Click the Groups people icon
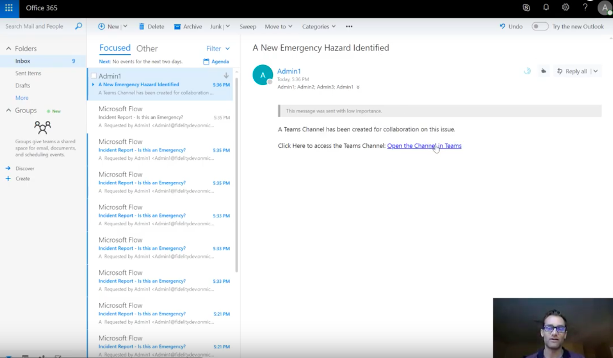 (x=42, y=127)
